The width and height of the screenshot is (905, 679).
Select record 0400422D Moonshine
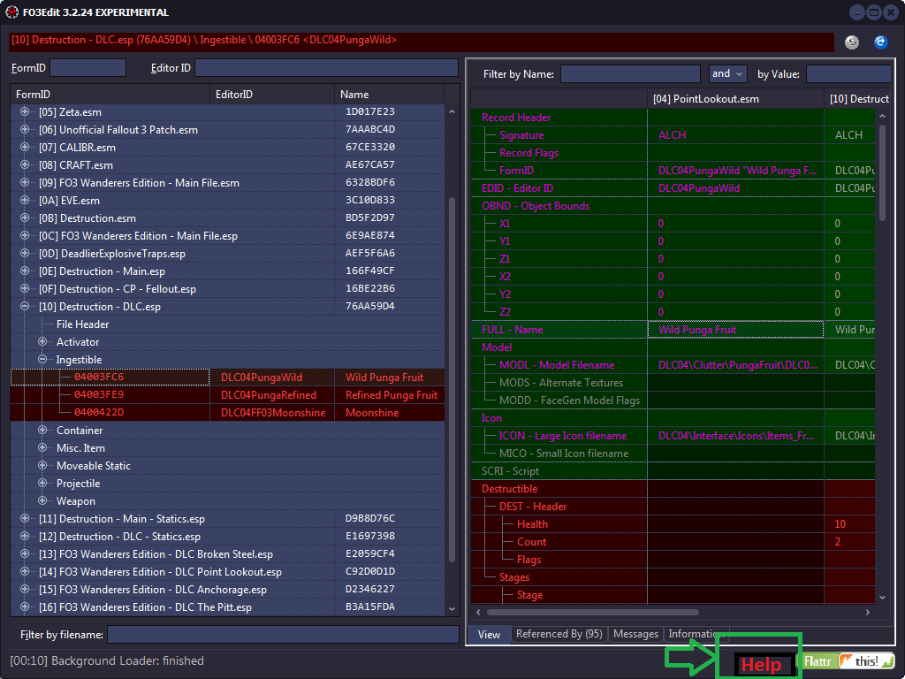[227, 412]
